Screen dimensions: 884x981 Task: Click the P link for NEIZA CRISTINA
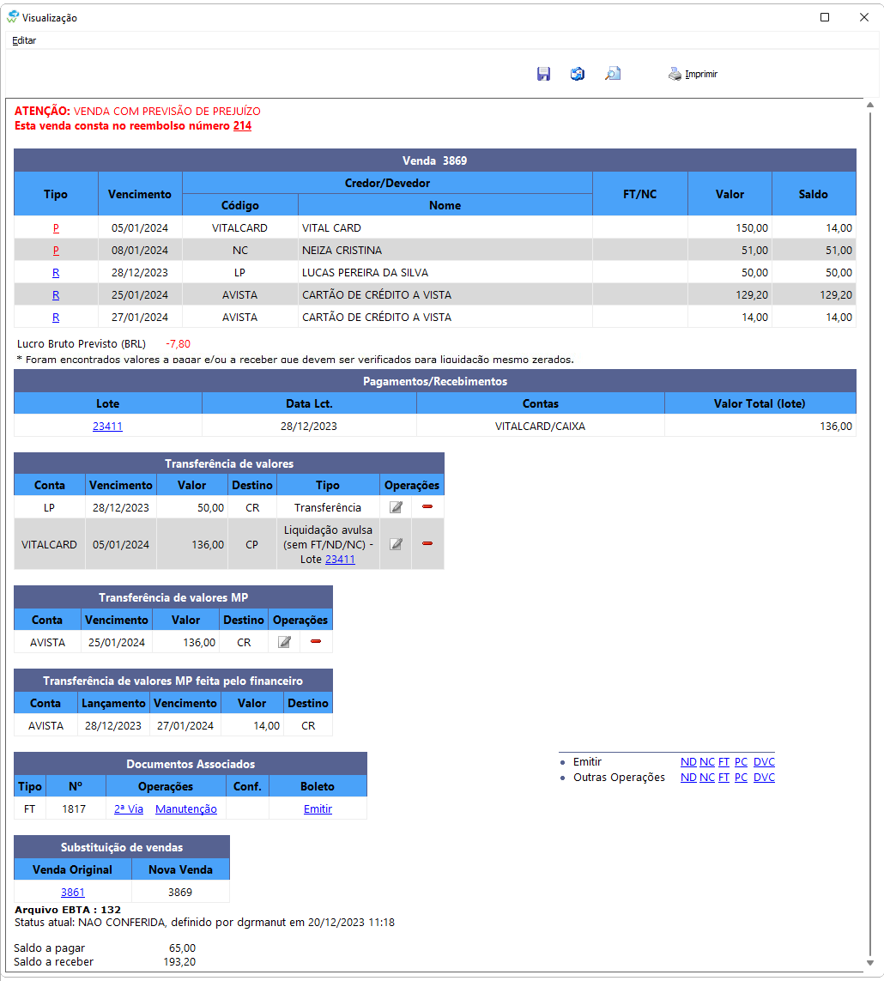tap(56, 251)
